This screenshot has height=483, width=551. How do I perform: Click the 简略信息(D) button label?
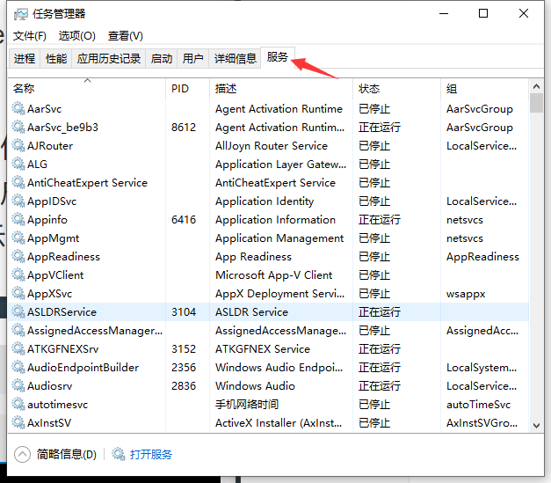click(x=67, y=455)
